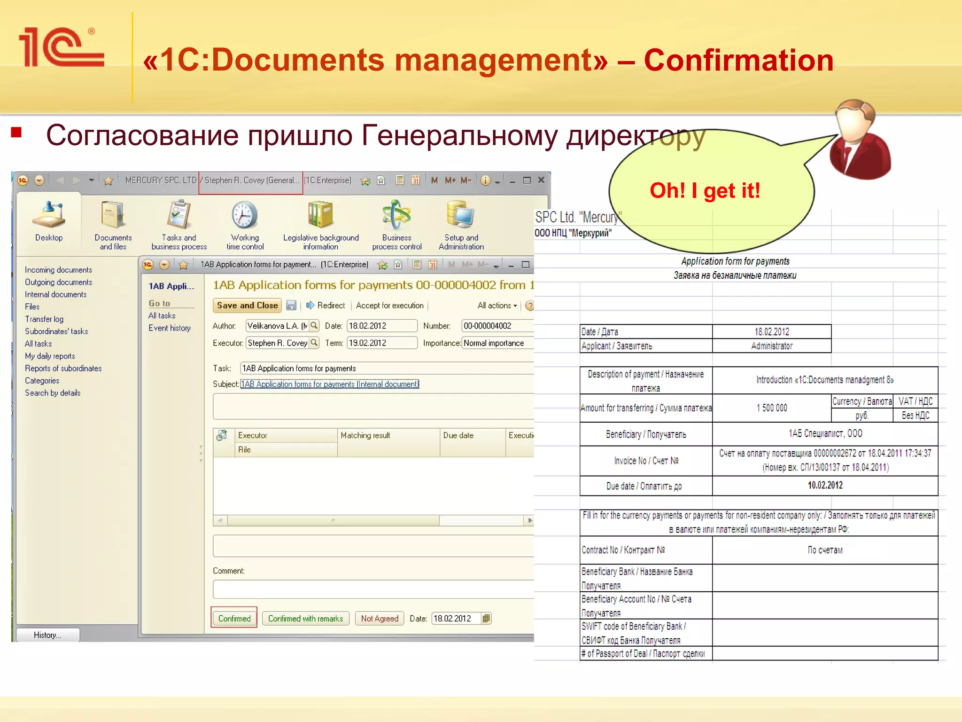Image resolution: width=962 pixels, height=722 pixels.
Task: Click the floppy disk Save icon
Action: 291,306
